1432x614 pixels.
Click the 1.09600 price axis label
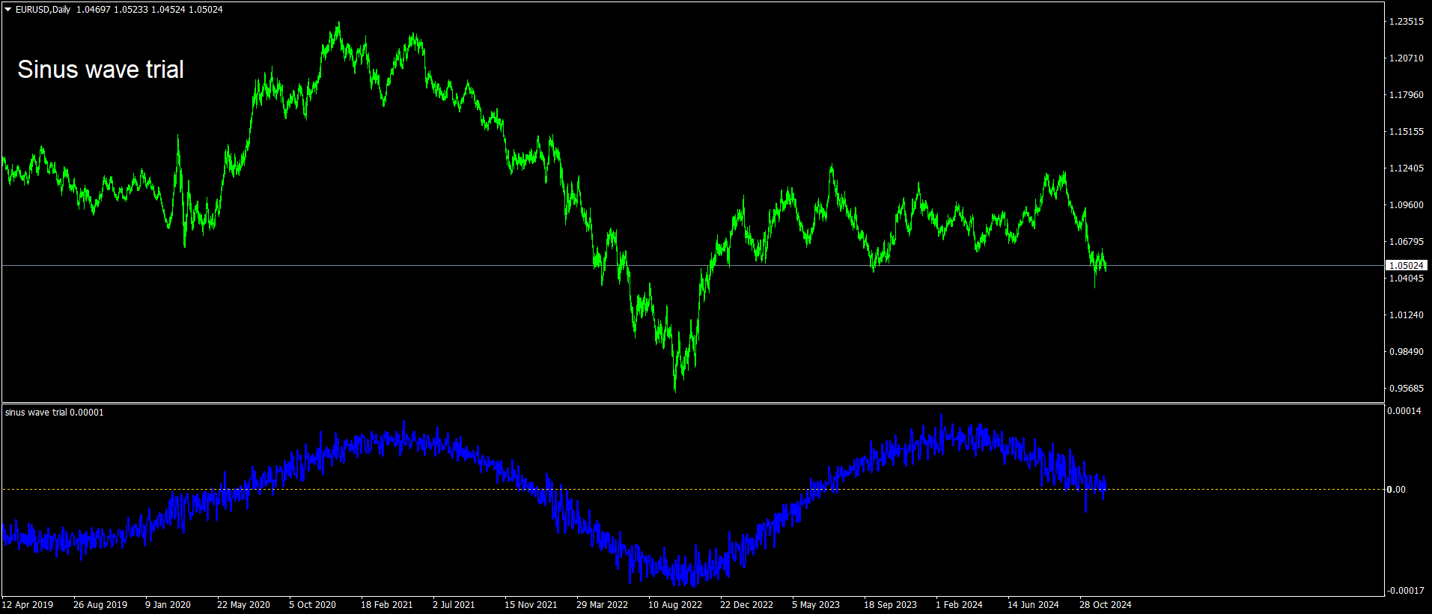click(1407, 205)
